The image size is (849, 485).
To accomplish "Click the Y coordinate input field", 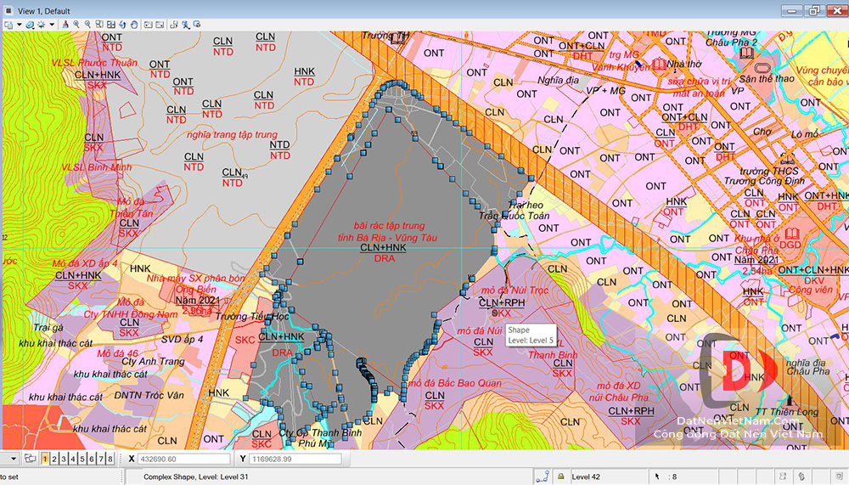I will click(x=295, y=459).
